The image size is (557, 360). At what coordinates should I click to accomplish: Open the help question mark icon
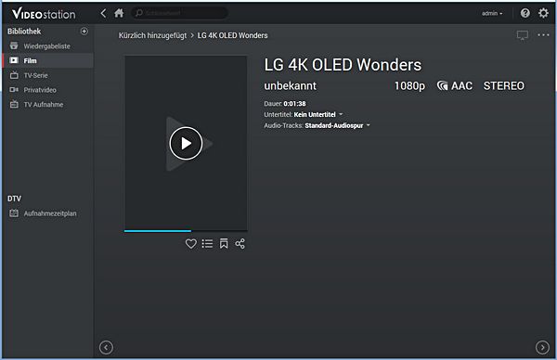tap(525, 13)
